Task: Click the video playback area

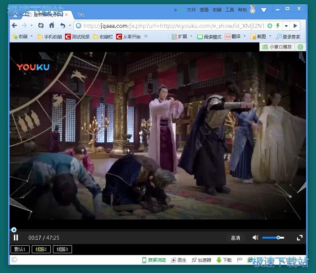Action: click(157, 136)
